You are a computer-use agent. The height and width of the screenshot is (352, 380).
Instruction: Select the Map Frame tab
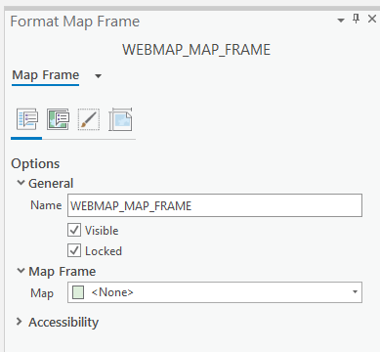pyautogui.click(x=46, y=75)
